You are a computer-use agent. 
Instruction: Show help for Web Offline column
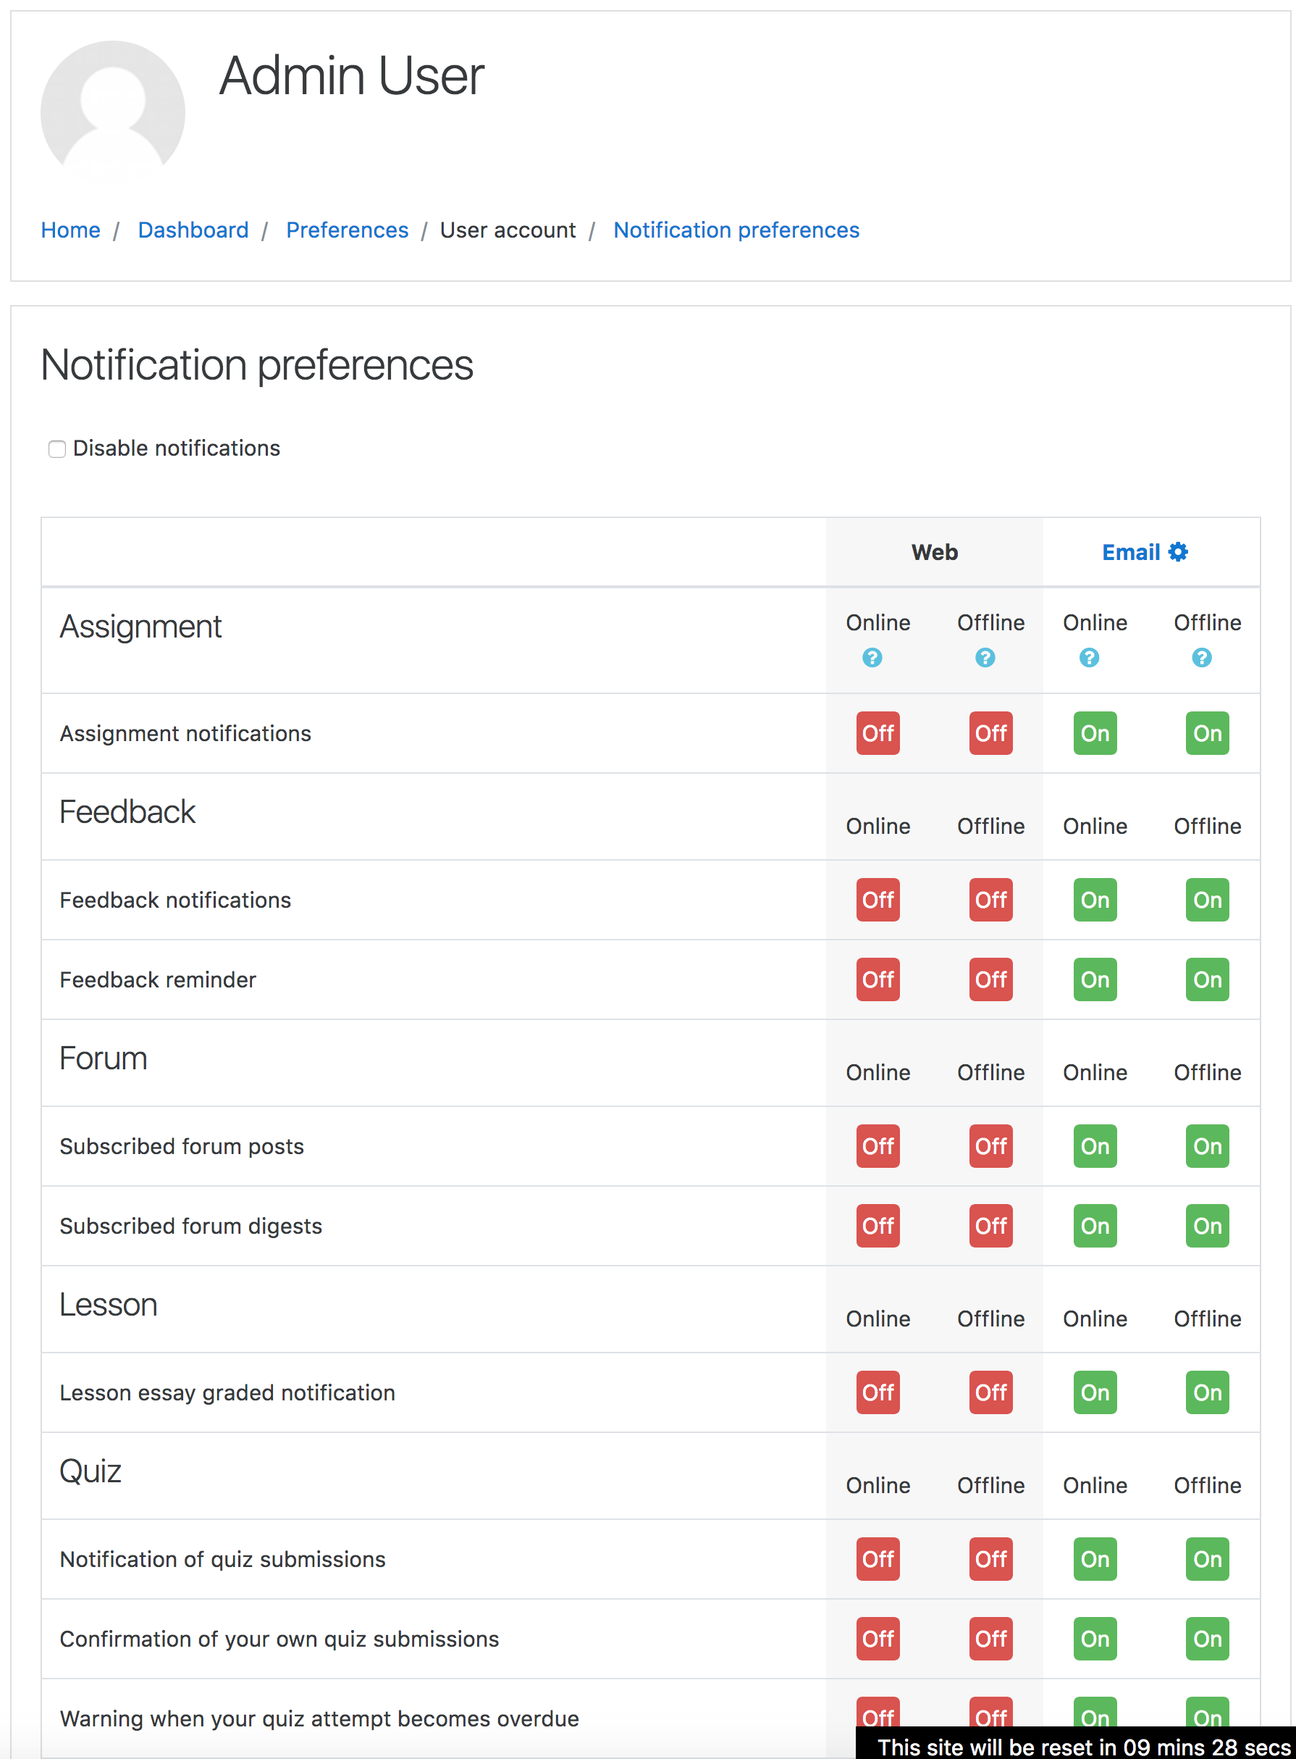[985, 657]
